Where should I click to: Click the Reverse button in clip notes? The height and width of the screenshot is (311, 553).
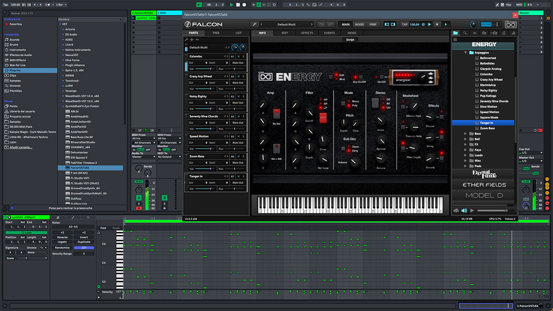pos(62,237)
